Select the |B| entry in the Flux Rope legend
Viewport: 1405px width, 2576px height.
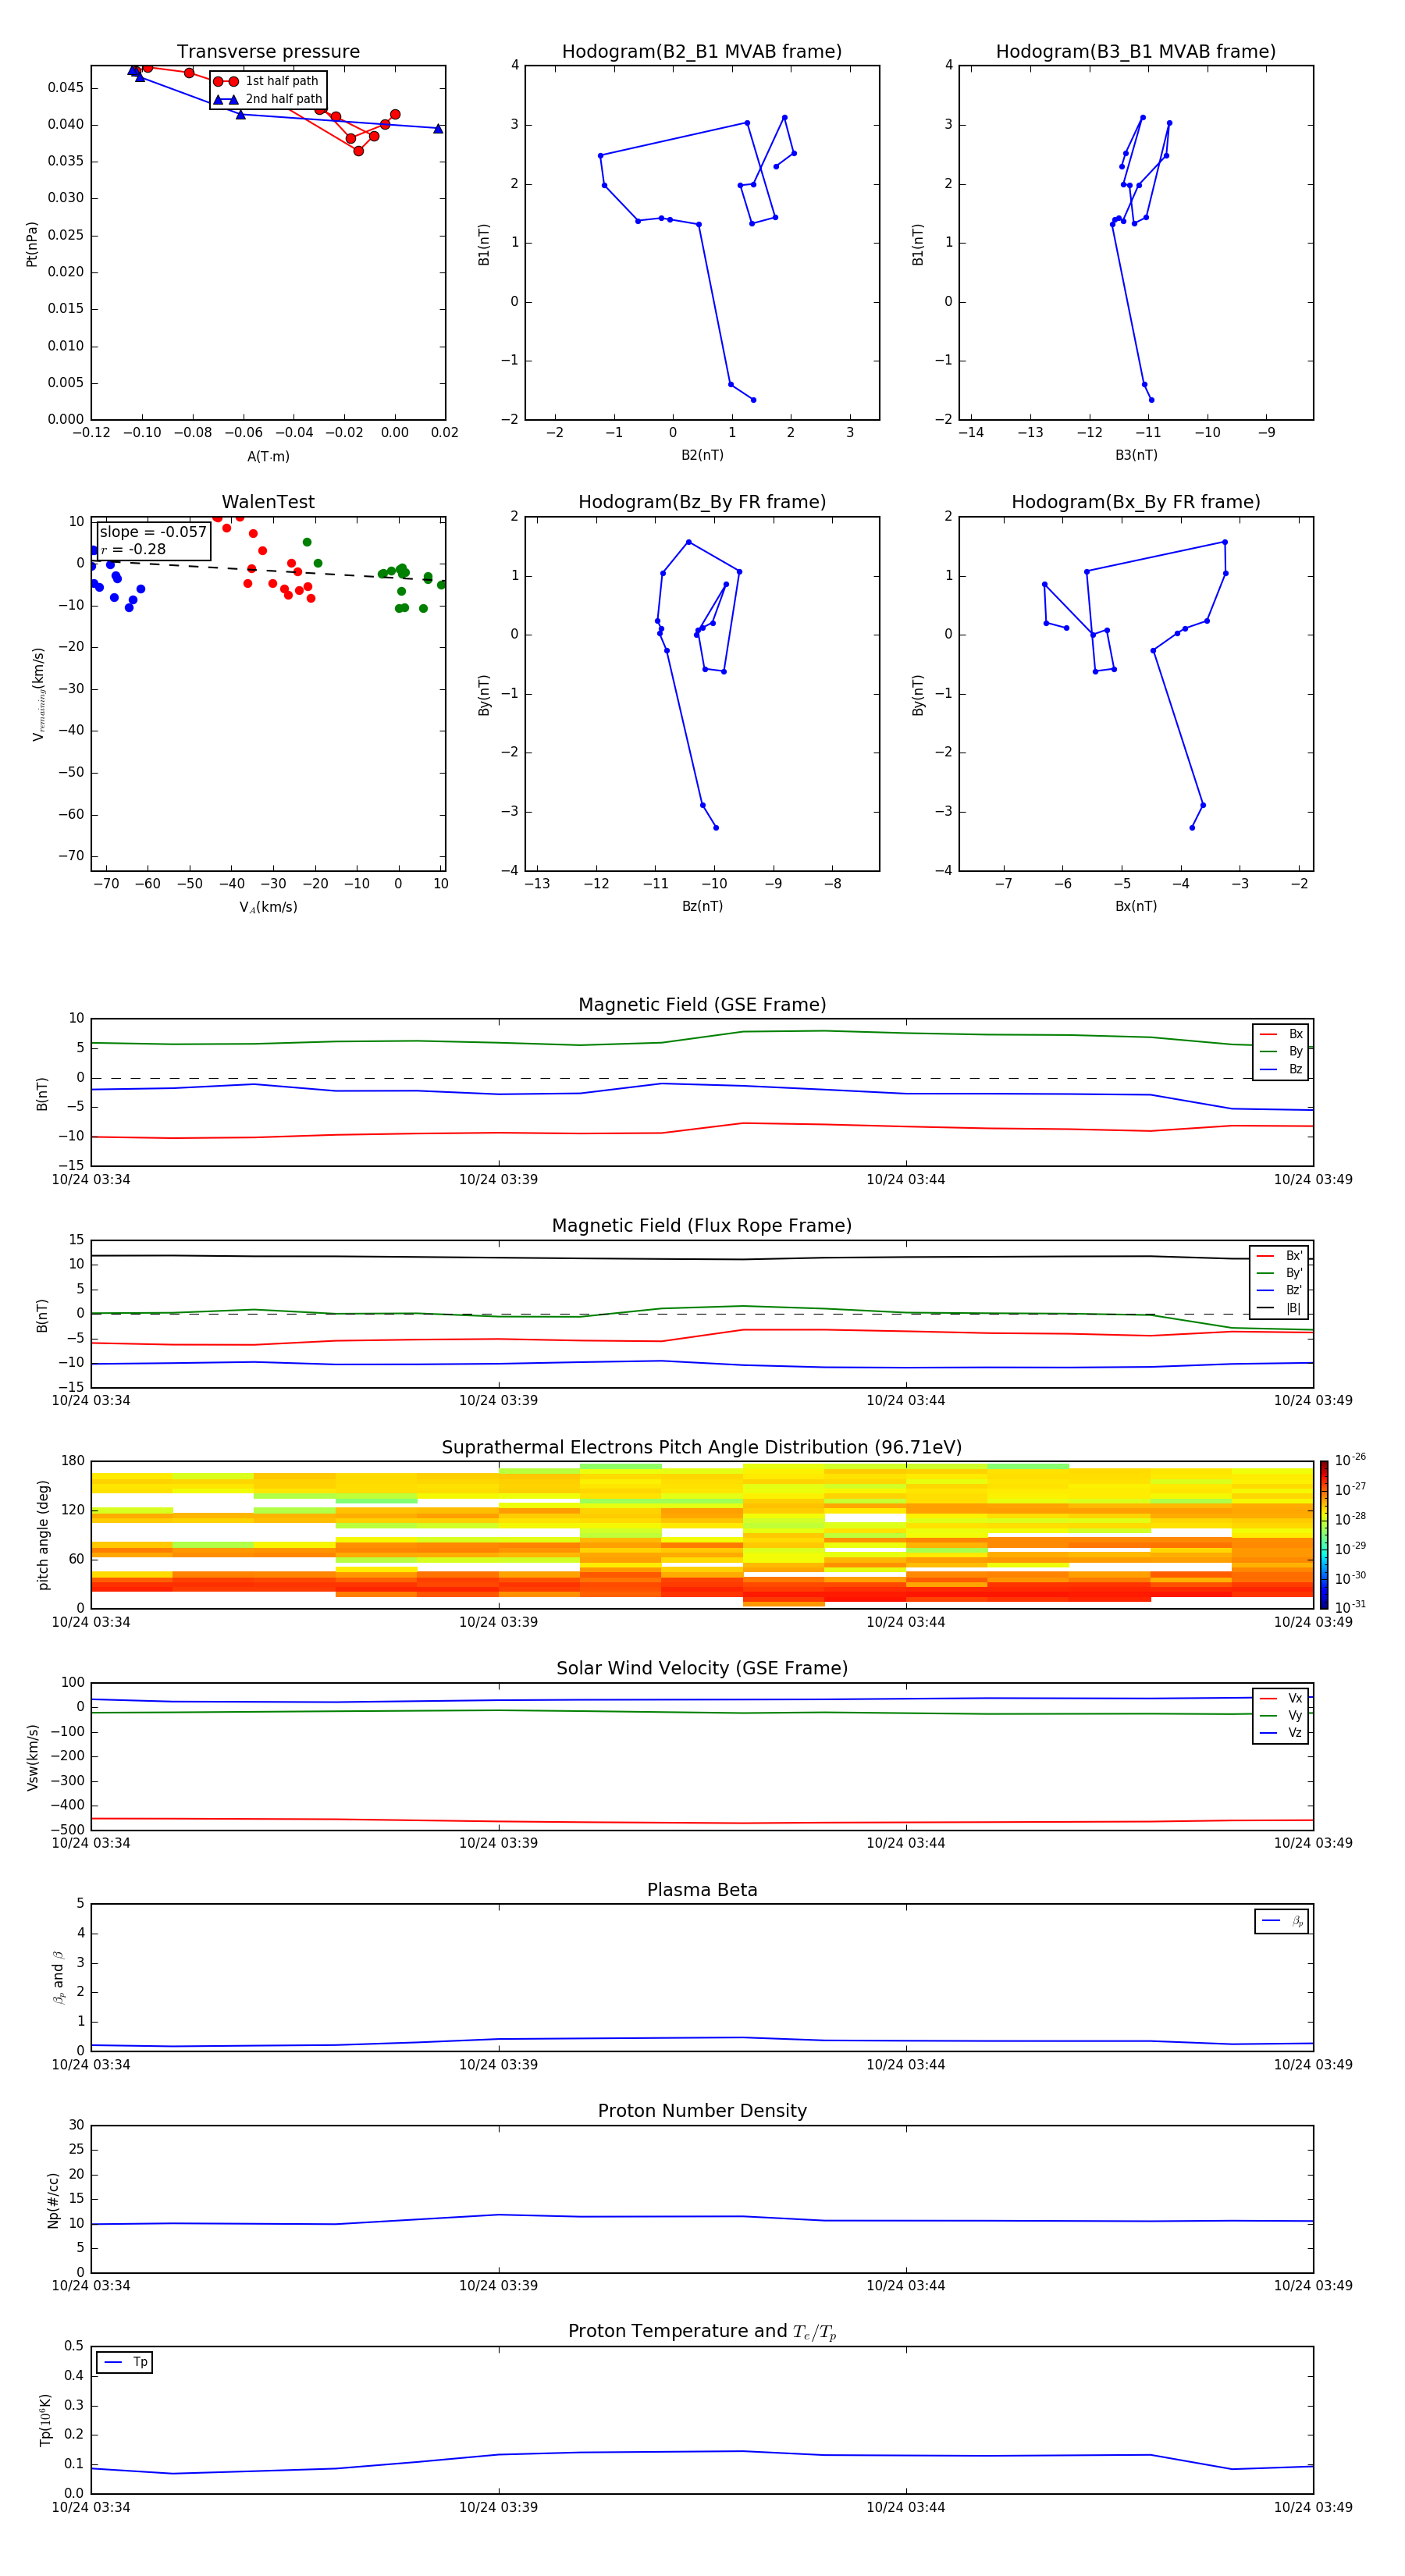(1280, 1308)
